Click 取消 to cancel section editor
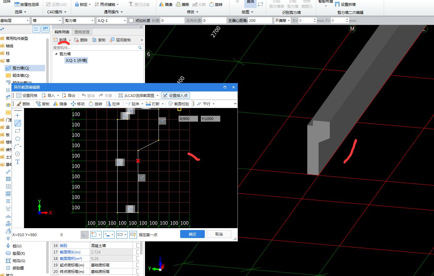 pos(219,234)
